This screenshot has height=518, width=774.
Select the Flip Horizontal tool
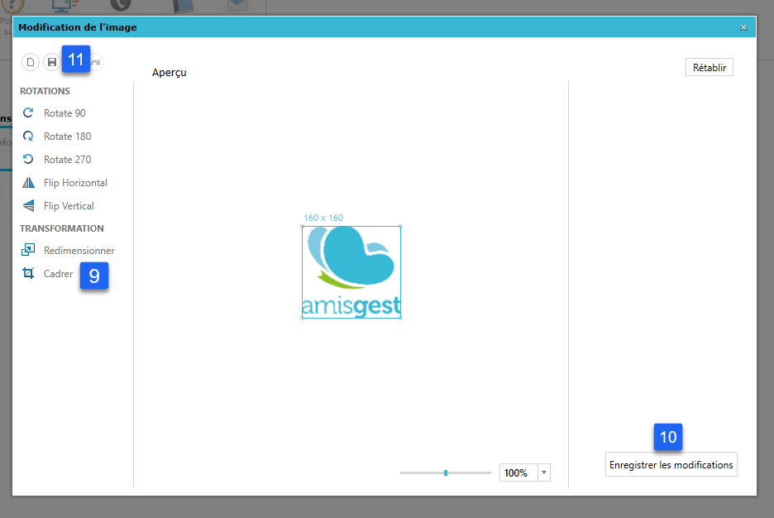point(64,183)
